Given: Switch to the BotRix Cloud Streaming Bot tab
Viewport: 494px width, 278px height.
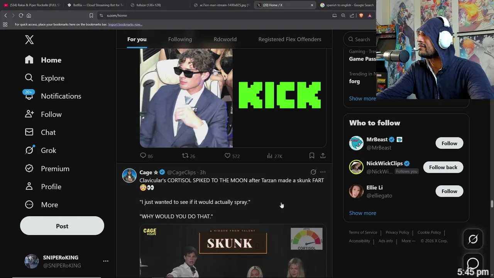Looking at the screenshot, I should click(95, 5).
